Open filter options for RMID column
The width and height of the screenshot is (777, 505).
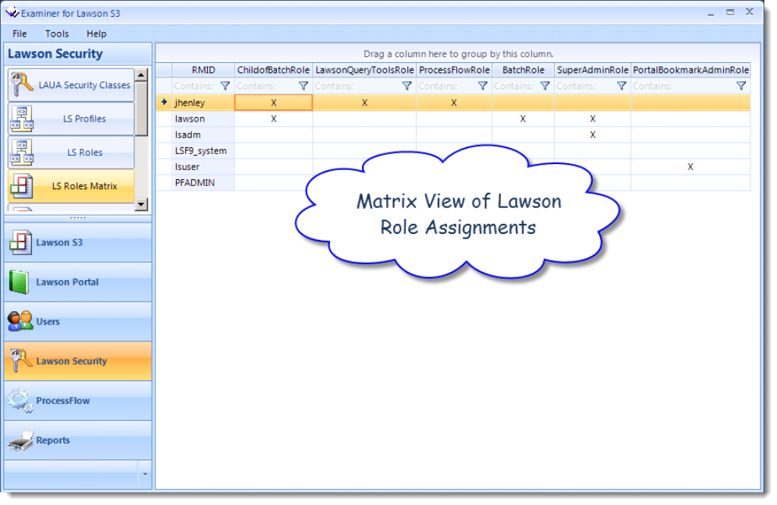tap(225, 86)
